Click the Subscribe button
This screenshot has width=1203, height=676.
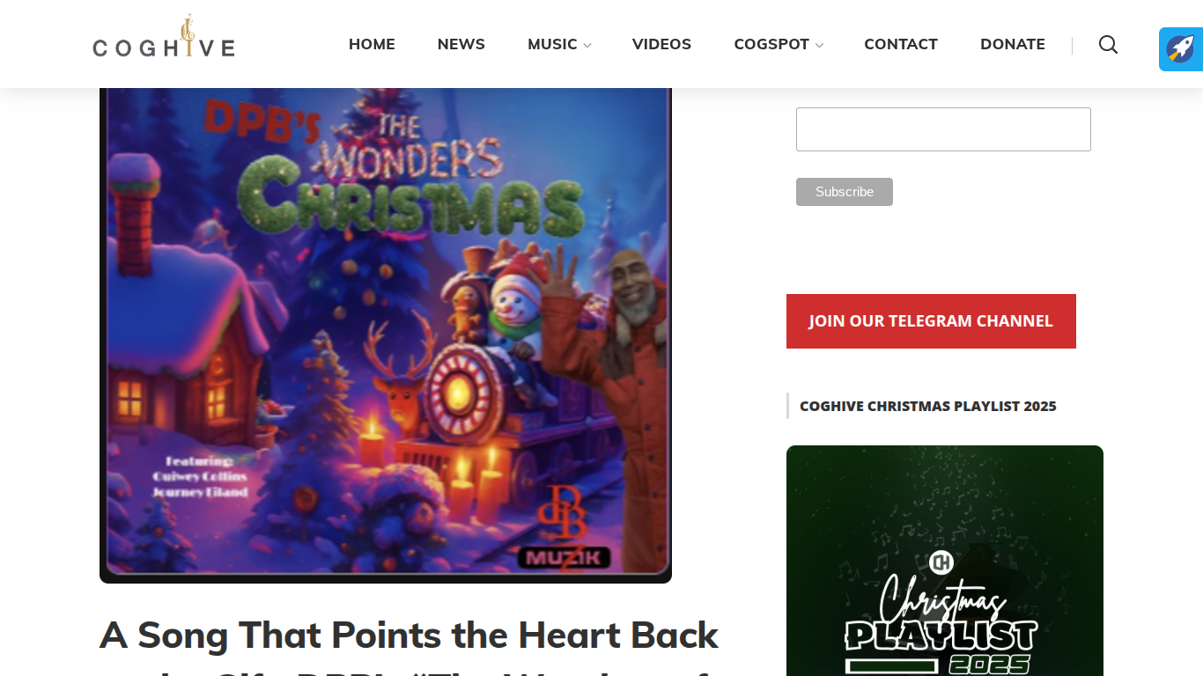[845, 192]
